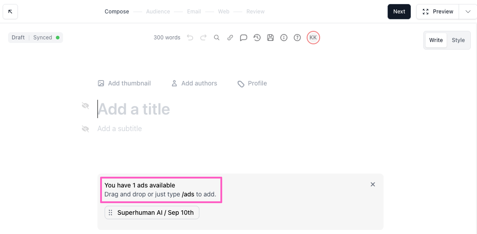Go to the Audience step
The height and width of the screenshot is (234, 477).
click(158, 12)
